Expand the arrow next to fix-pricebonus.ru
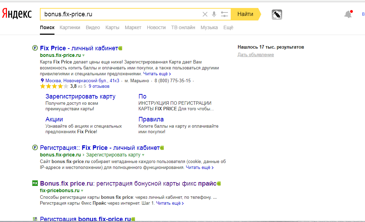The image size is (365, 222). 82,190
